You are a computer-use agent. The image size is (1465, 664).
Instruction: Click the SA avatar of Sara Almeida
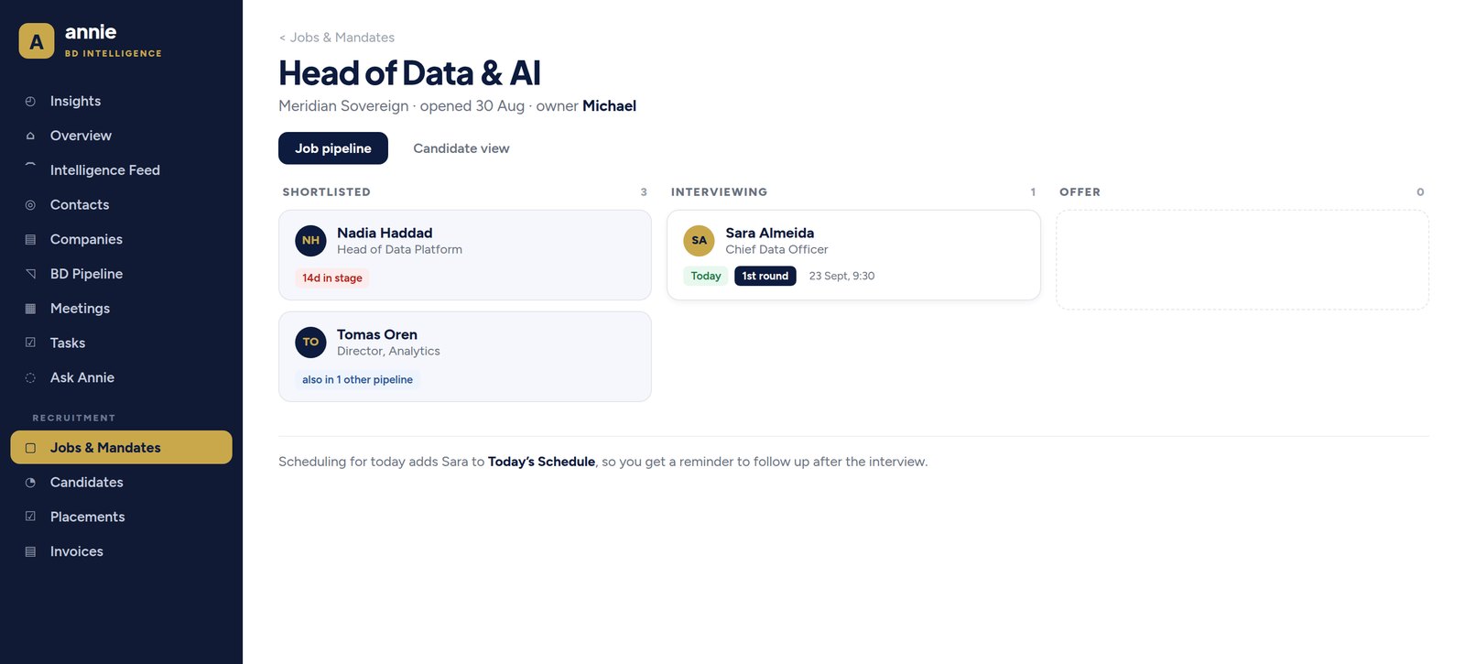700,241
